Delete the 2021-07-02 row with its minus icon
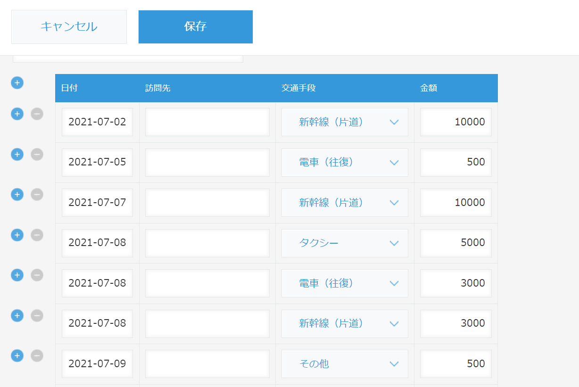This screenshot has width=579, height=387. click(37, 114)
